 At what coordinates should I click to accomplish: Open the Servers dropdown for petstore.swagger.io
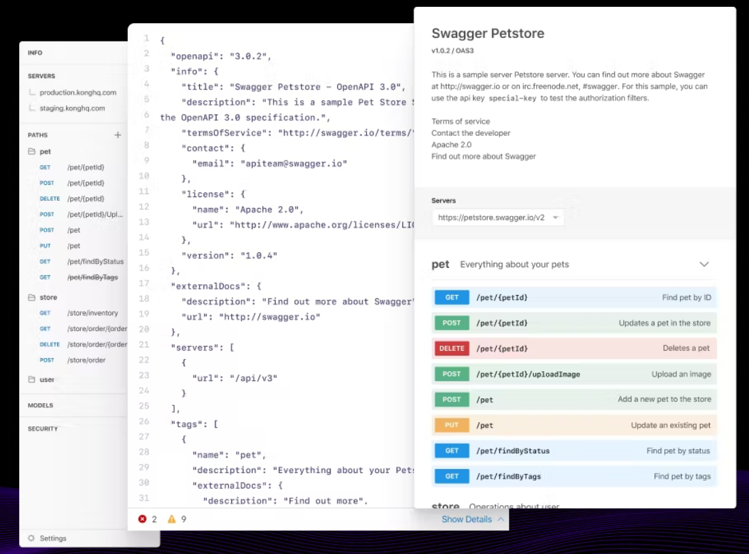coord(497,218)
